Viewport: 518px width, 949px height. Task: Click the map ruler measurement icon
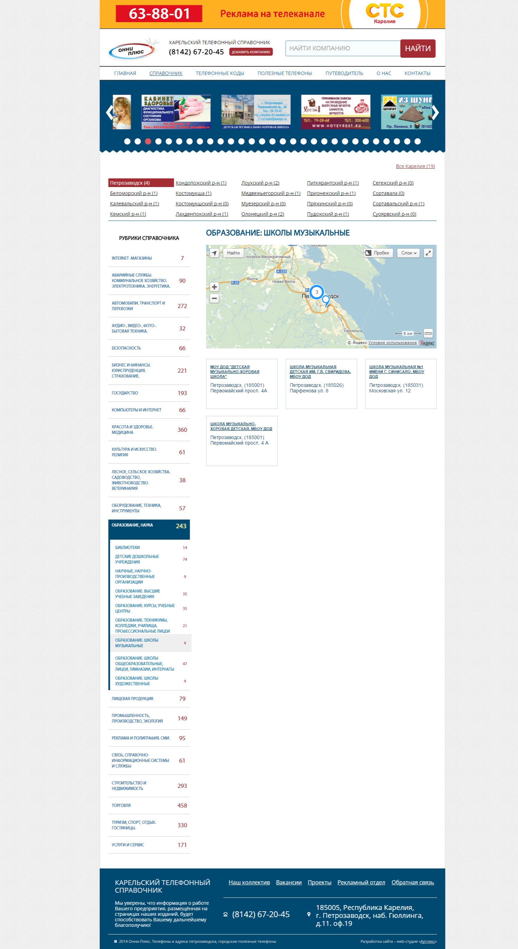(428, 333)
